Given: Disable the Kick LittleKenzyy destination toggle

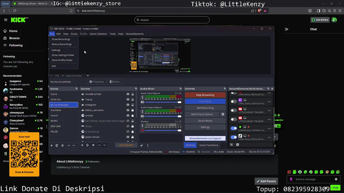Looking at the screenshot, I should (x=234, y=128).
